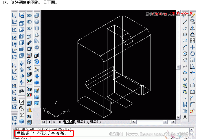
Task: Select the Cylinder solid tool
Action: pos(37,28)
